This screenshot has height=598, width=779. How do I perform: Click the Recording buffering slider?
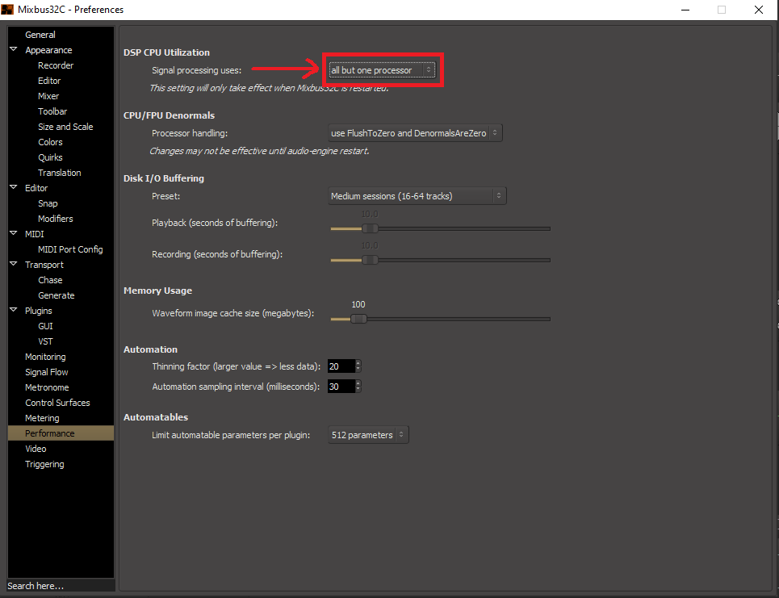pos(440,260)
